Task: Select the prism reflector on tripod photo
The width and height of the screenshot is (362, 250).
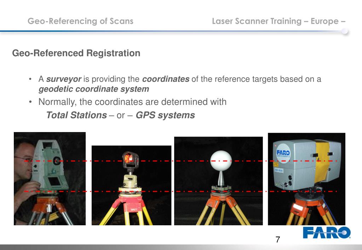Action: pyautogui.click(x=131, y=185)
